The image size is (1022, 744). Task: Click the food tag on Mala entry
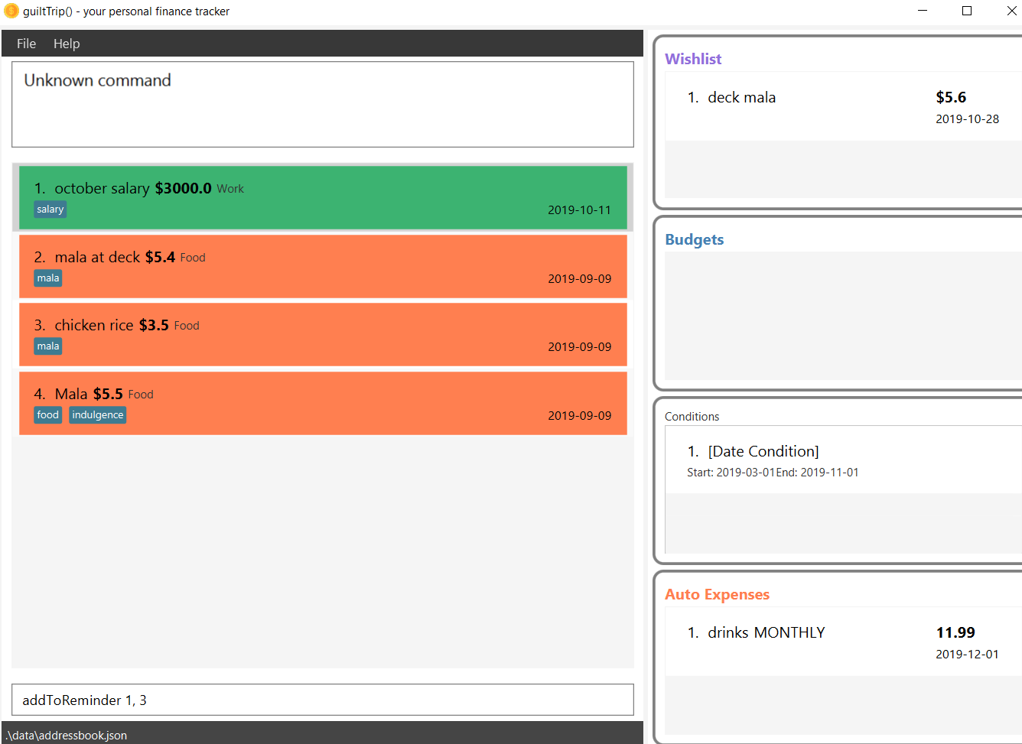click(x=48, y=415)
